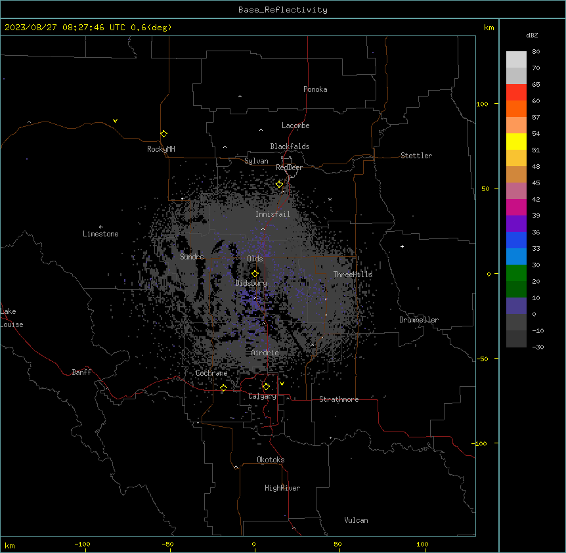Pick the lightest gray 80–70 dBZ swatch
The width and height of the screenshot is (566, 553).
(x=516, y=59)
